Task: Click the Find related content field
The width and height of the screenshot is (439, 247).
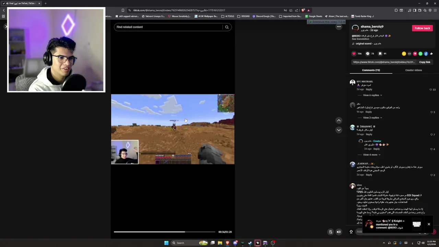Action: click(169, 27)
